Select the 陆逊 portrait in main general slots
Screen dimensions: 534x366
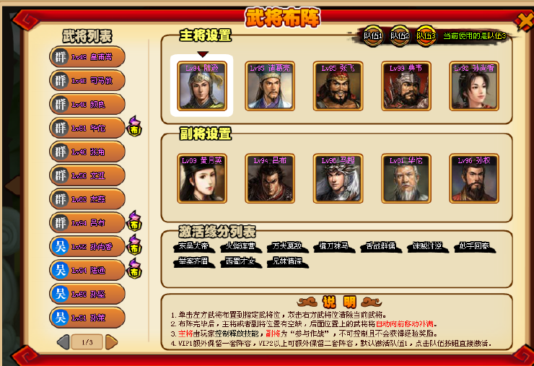click(201, 86)
